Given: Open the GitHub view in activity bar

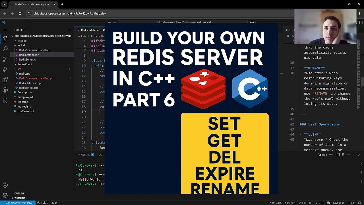Looking at the screenshot, I should [x=5, y=90].
